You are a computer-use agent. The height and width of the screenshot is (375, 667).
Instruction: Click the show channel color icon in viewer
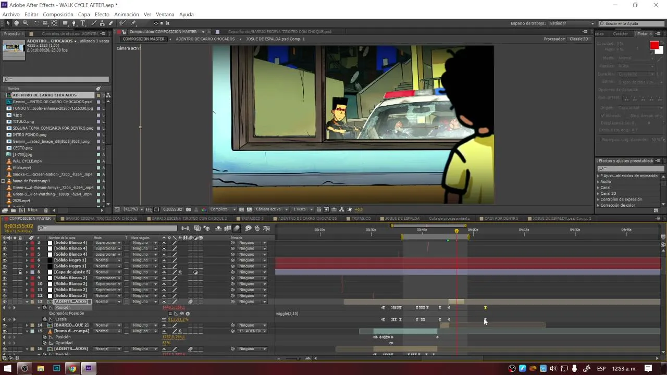[x=204, y=209]
